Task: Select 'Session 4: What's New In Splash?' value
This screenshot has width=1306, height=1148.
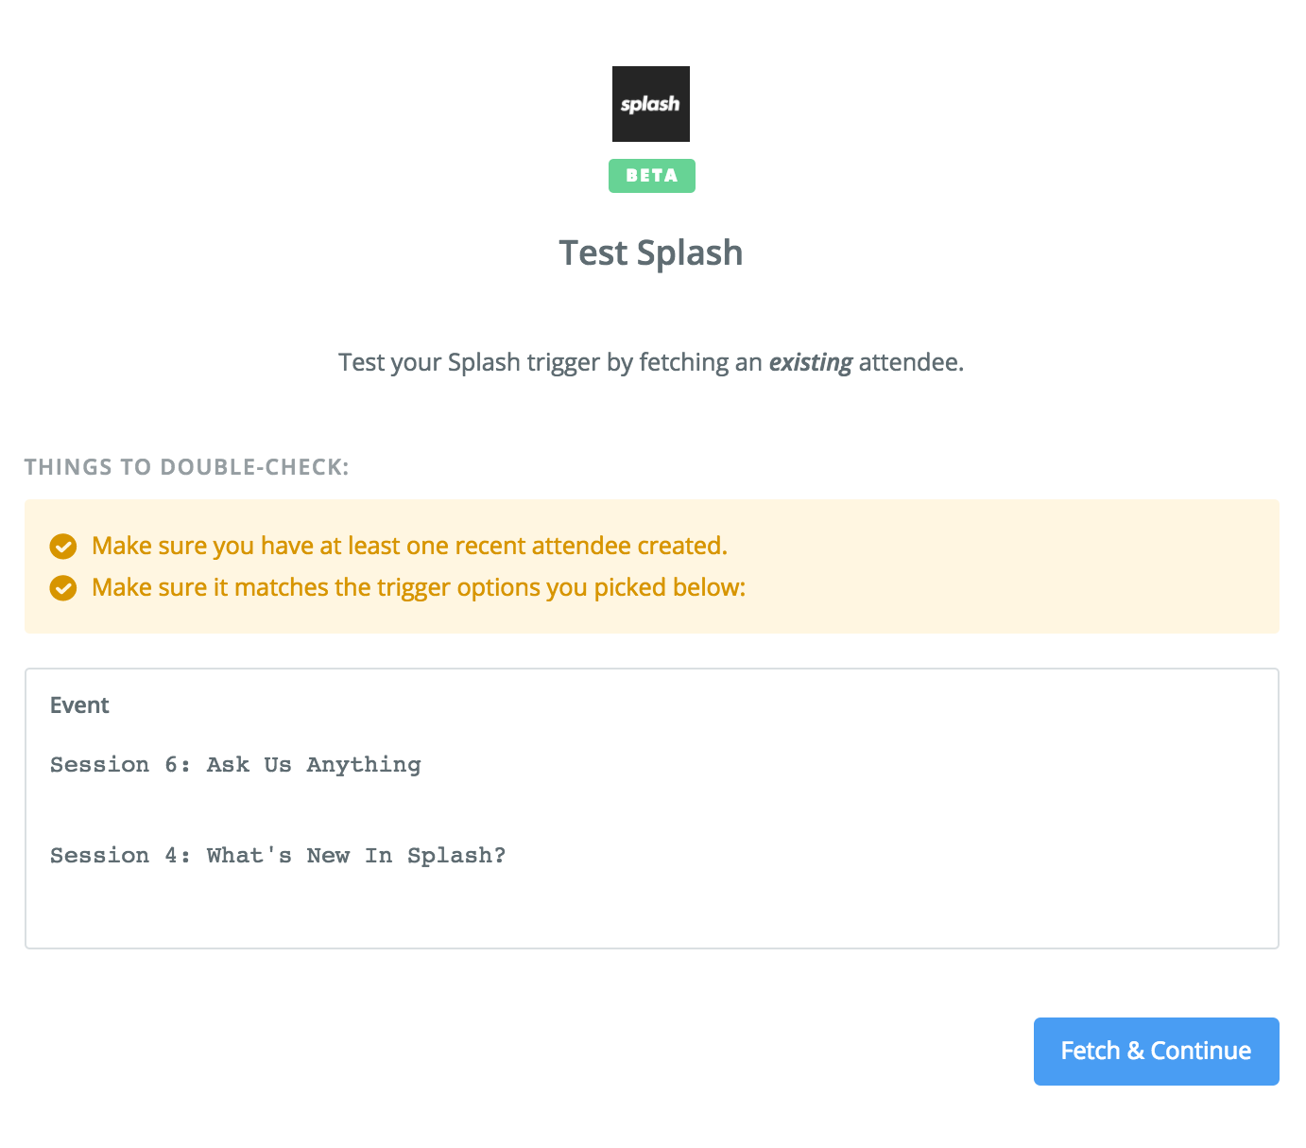Action: (x=278, y=855)
